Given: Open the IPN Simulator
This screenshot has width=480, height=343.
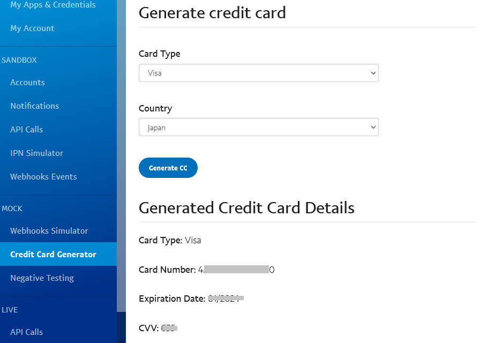Looking at the screenshot, I should point(36,153).
